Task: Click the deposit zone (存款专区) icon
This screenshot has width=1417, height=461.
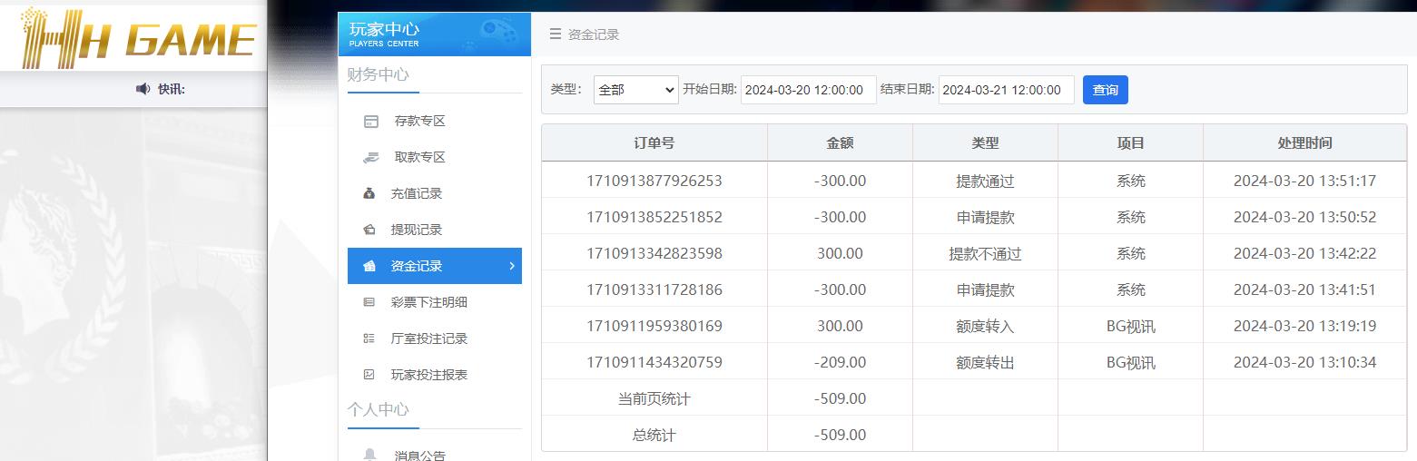Action: pyautogui.click(x=370, y=122)
